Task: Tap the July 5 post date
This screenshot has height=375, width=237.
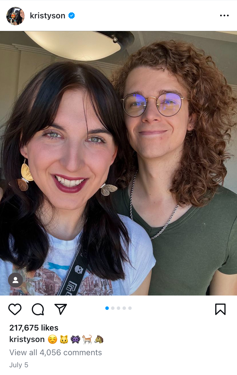Action: pyautogui.click(x=19, y=365)
